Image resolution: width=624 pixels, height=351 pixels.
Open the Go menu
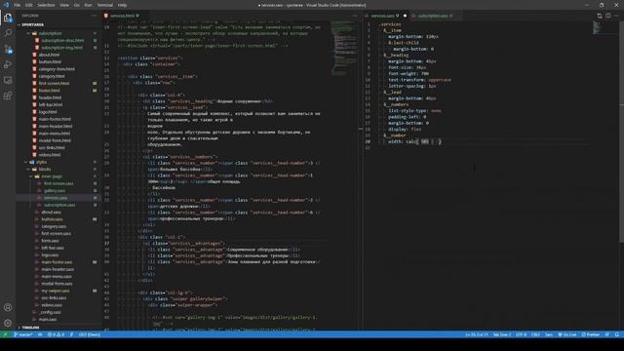tap(76, 5)
